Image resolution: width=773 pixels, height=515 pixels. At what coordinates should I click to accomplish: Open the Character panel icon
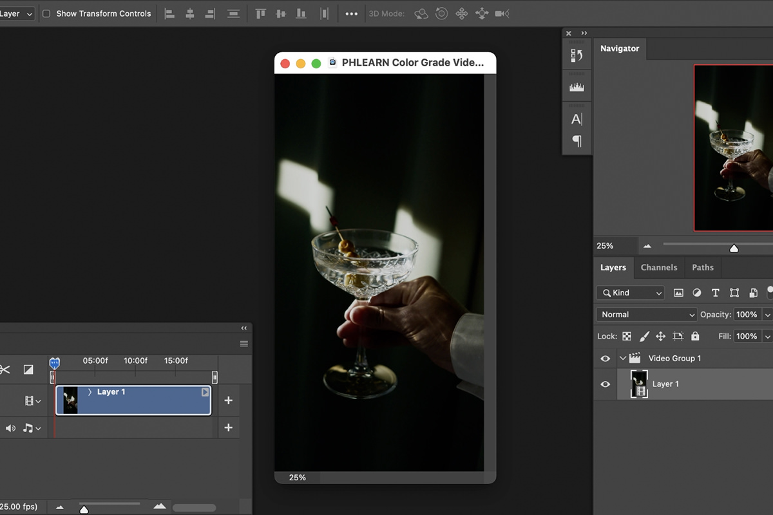click(x=576, y=118)
